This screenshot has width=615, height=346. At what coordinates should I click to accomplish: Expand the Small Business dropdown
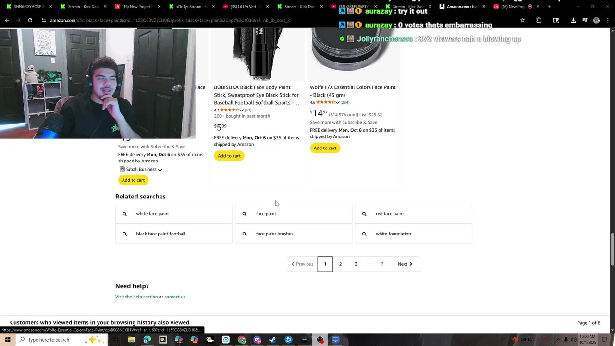[x=160, y=170]
